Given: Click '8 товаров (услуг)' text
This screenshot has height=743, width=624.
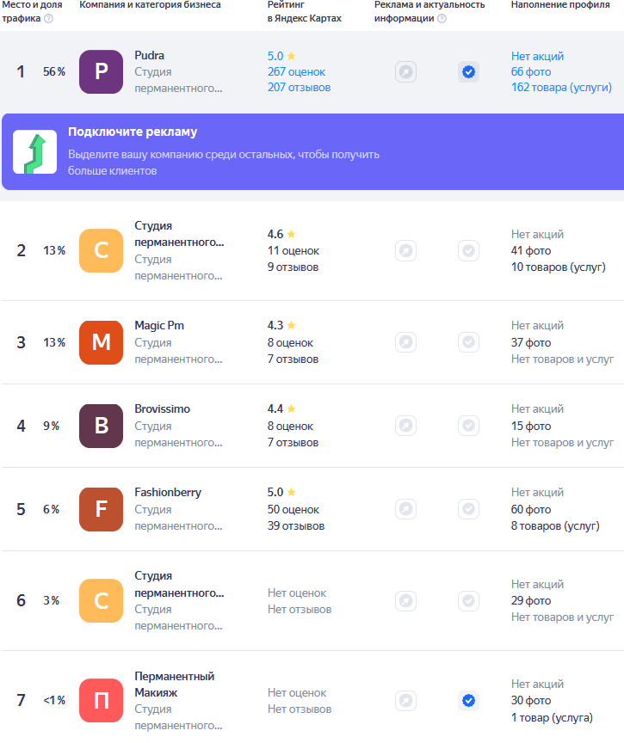Looking at the screenshot, I should 555,526.
